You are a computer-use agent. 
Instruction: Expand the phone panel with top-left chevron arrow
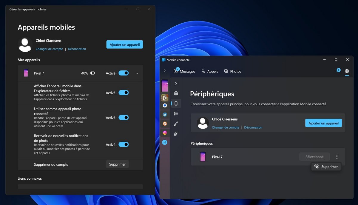[x=165, y=71]
